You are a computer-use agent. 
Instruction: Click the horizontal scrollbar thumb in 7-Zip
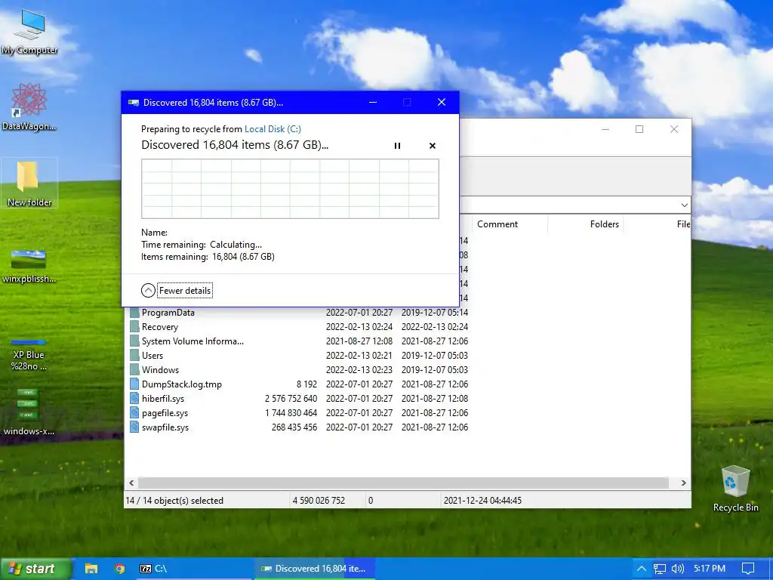403,483
